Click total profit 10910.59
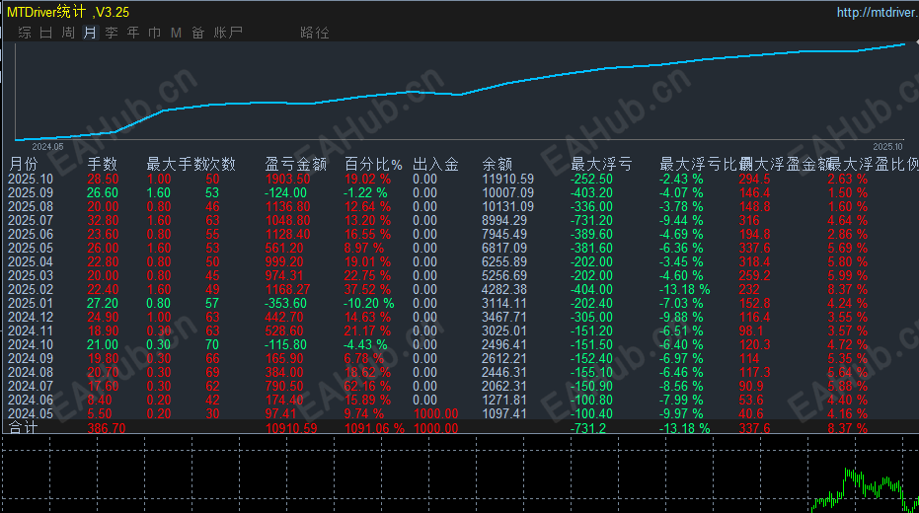Viewport: 919px width, 513px height. [x=291, y=428]
